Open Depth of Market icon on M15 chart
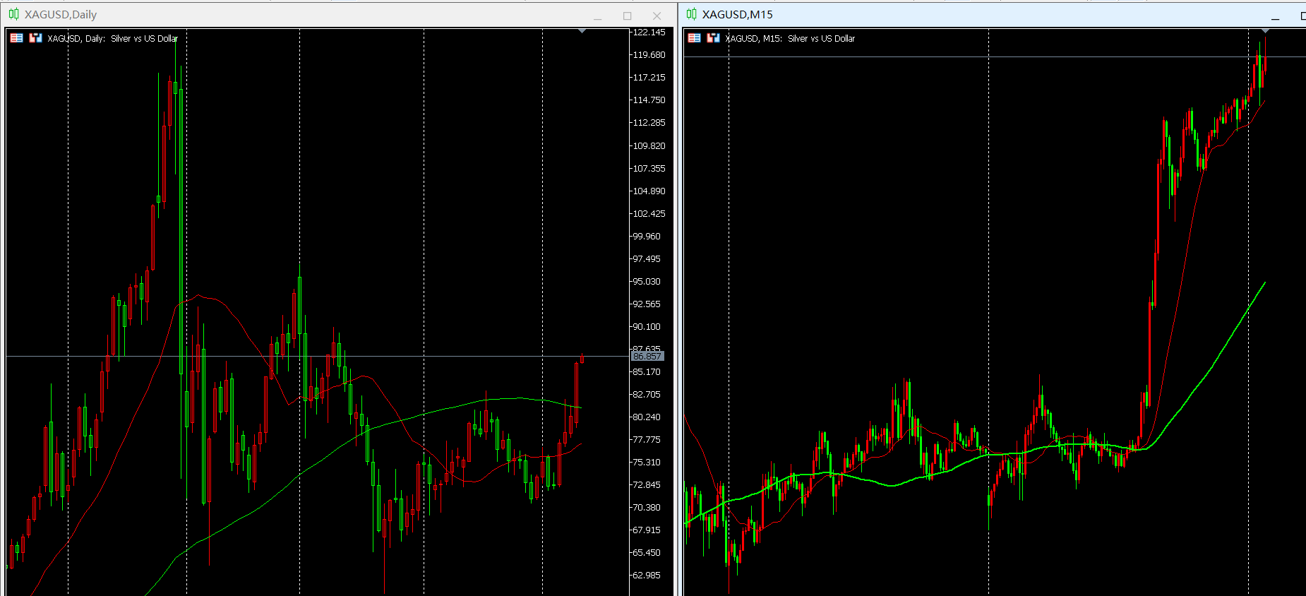This screenshot has height=596, width=1306. (713, 38)
